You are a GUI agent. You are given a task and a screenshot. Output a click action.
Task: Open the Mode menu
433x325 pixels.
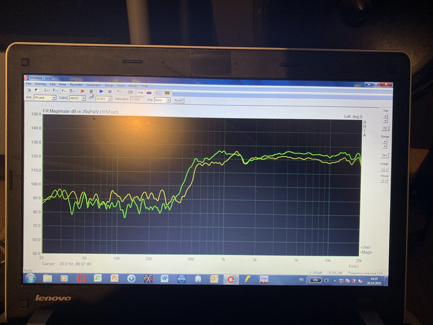point(133,86)
